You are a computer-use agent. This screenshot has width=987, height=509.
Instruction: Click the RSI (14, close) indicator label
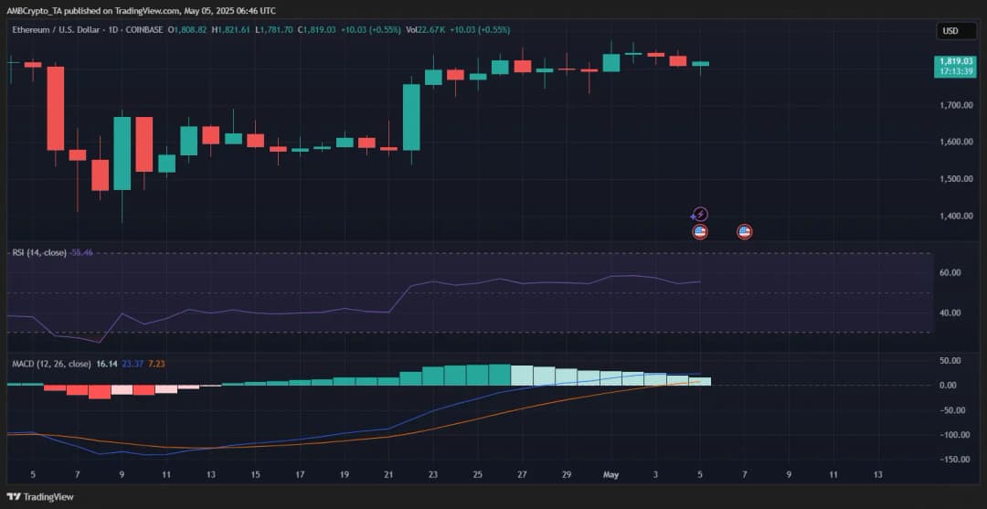[x=38, y=252]
